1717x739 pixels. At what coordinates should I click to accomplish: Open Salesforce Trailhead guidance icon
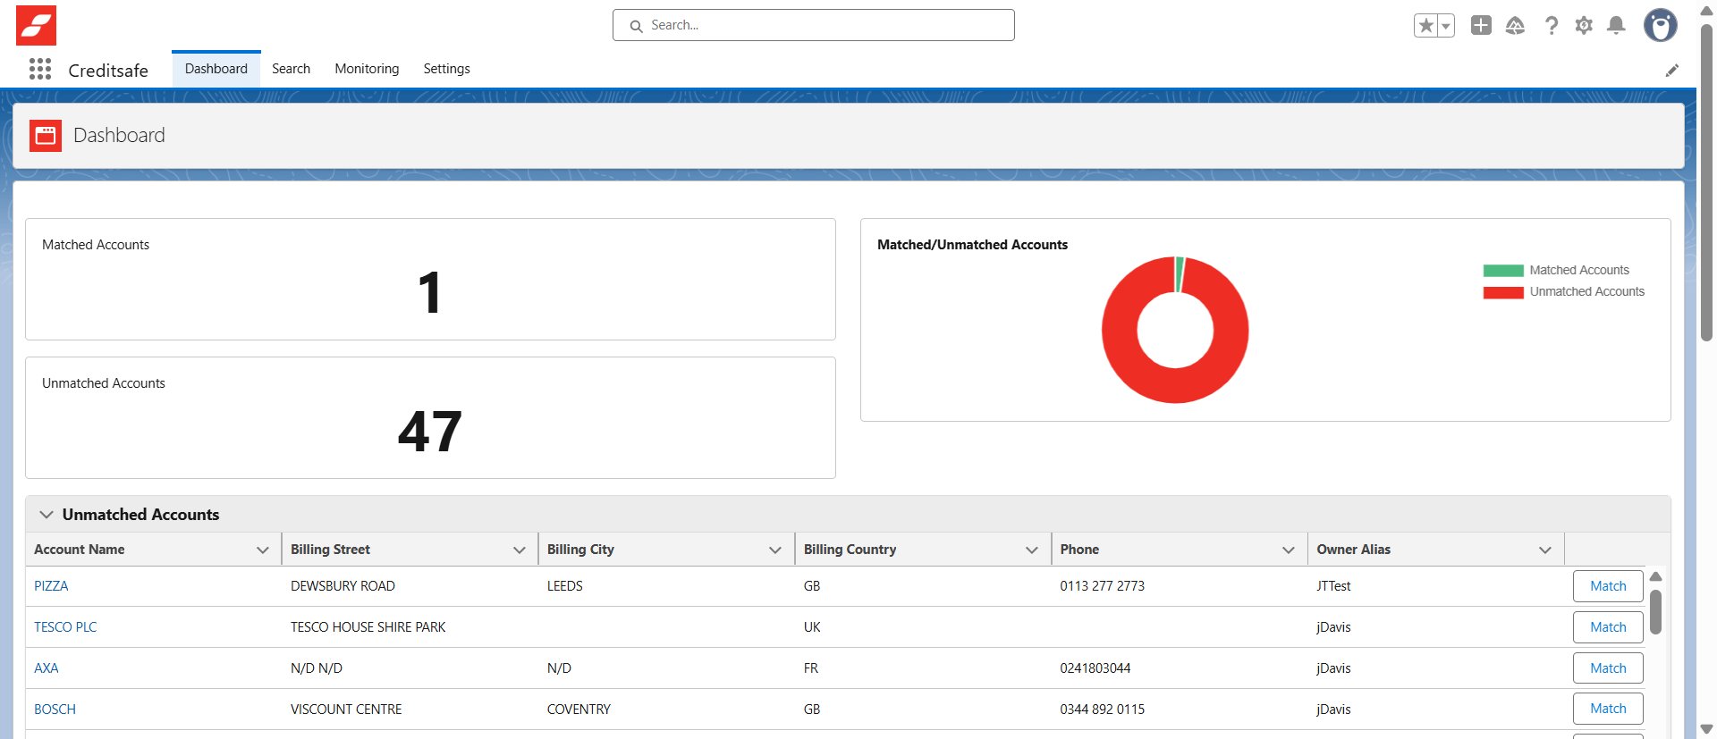(x=1515, y=25)
